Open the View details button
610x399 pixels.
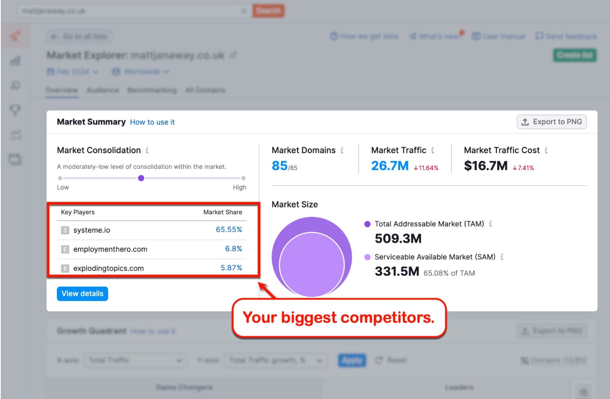(x=82, y=294)
